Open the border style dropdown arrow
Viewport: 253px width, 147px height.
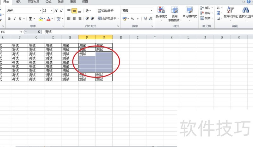(34, 19)
